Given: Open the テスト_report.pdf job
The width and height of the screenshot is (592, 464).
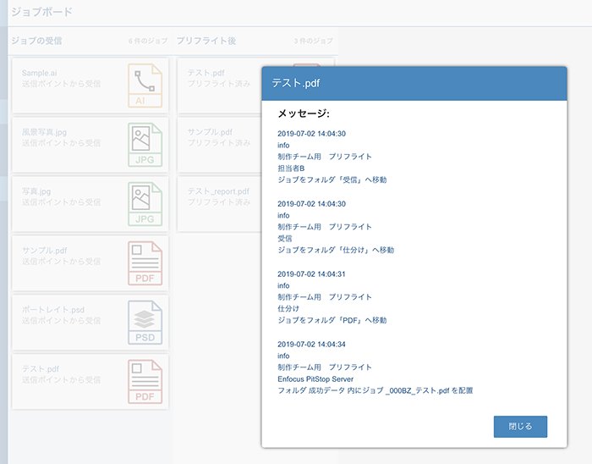Looking at the screenshot, I should 218,191.
